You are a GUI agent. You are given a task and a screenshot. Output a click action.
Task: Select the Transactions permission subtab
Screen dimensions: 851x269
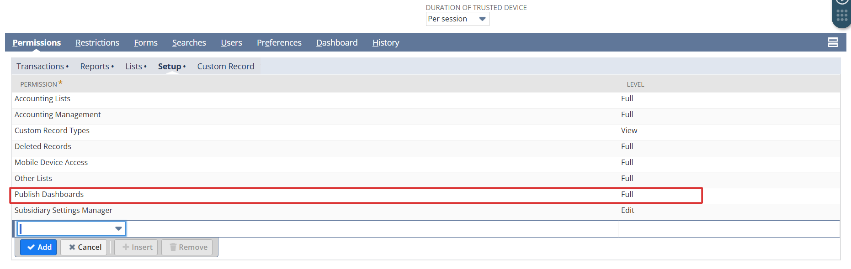[x=40, y=67]
